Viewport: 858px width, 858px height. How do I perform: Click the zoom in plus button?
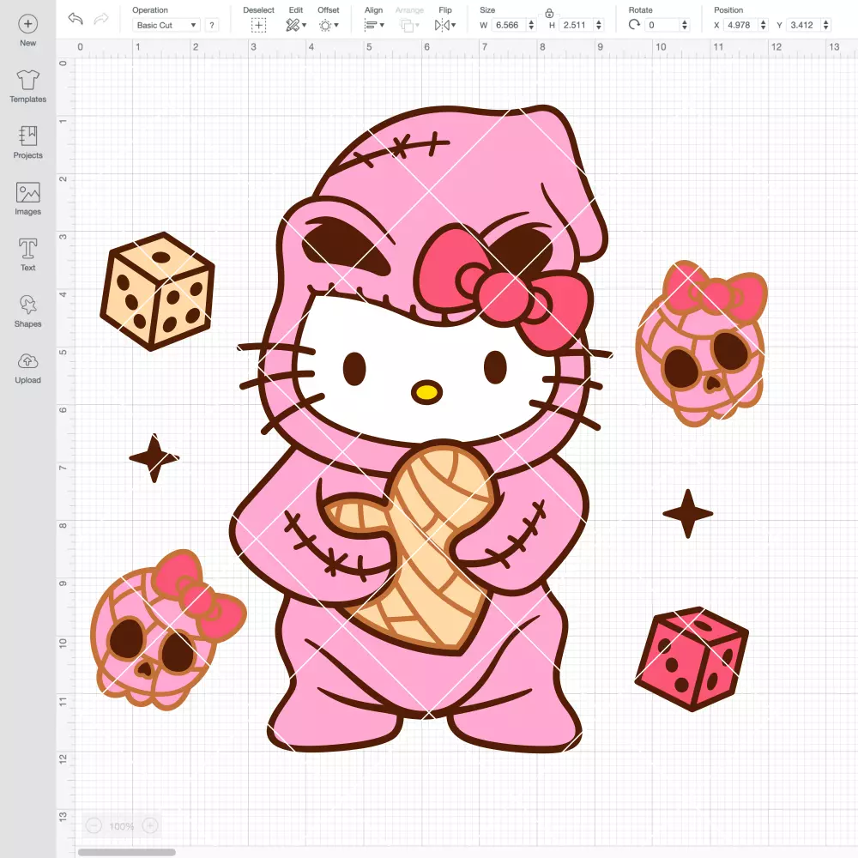[x=150, y=825]
